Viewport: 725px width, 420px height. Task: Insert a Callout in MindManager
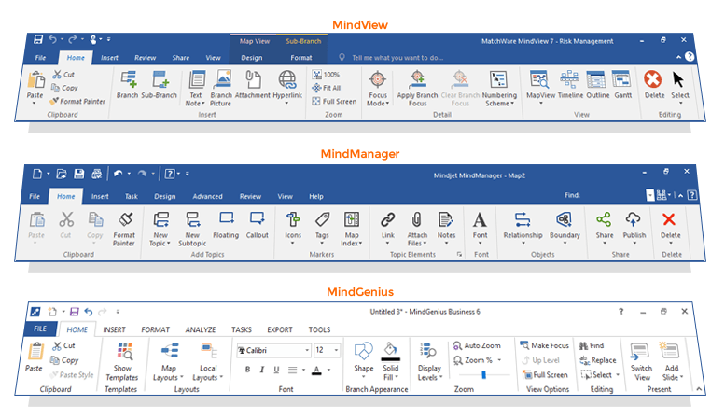coord(258,225)
